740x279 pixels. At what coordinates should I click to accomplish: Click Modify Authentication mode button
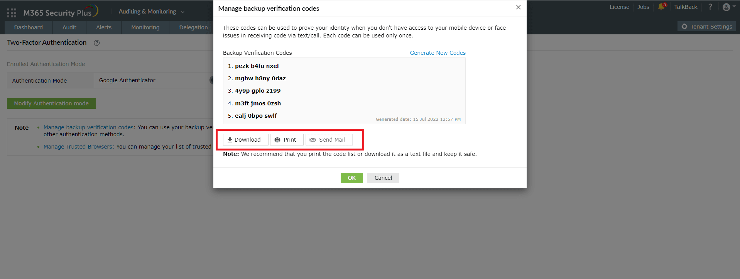tap(51, 103)
